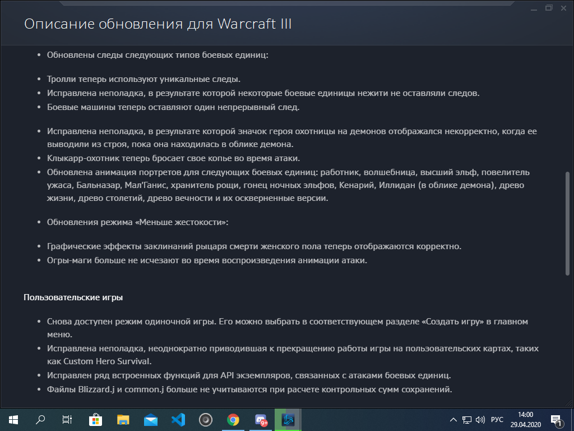Click the title 'Описание обновления для Warcraft III'

pos(158,24)
